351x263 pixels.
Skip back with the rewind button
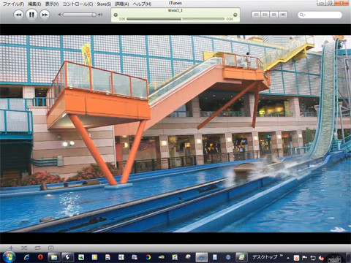tap(18, 15)
